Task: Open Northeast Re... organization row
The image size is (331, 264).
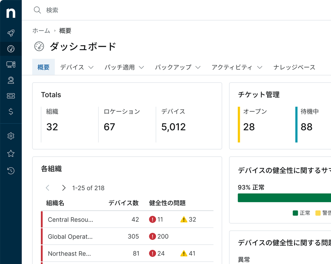Action: pyautogui.click(x=127, y=253)
